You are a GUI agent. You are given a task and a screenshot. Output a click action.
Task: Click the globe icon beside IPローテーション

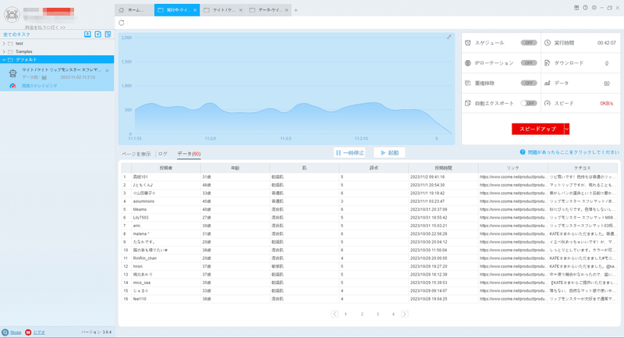[468, 63]
